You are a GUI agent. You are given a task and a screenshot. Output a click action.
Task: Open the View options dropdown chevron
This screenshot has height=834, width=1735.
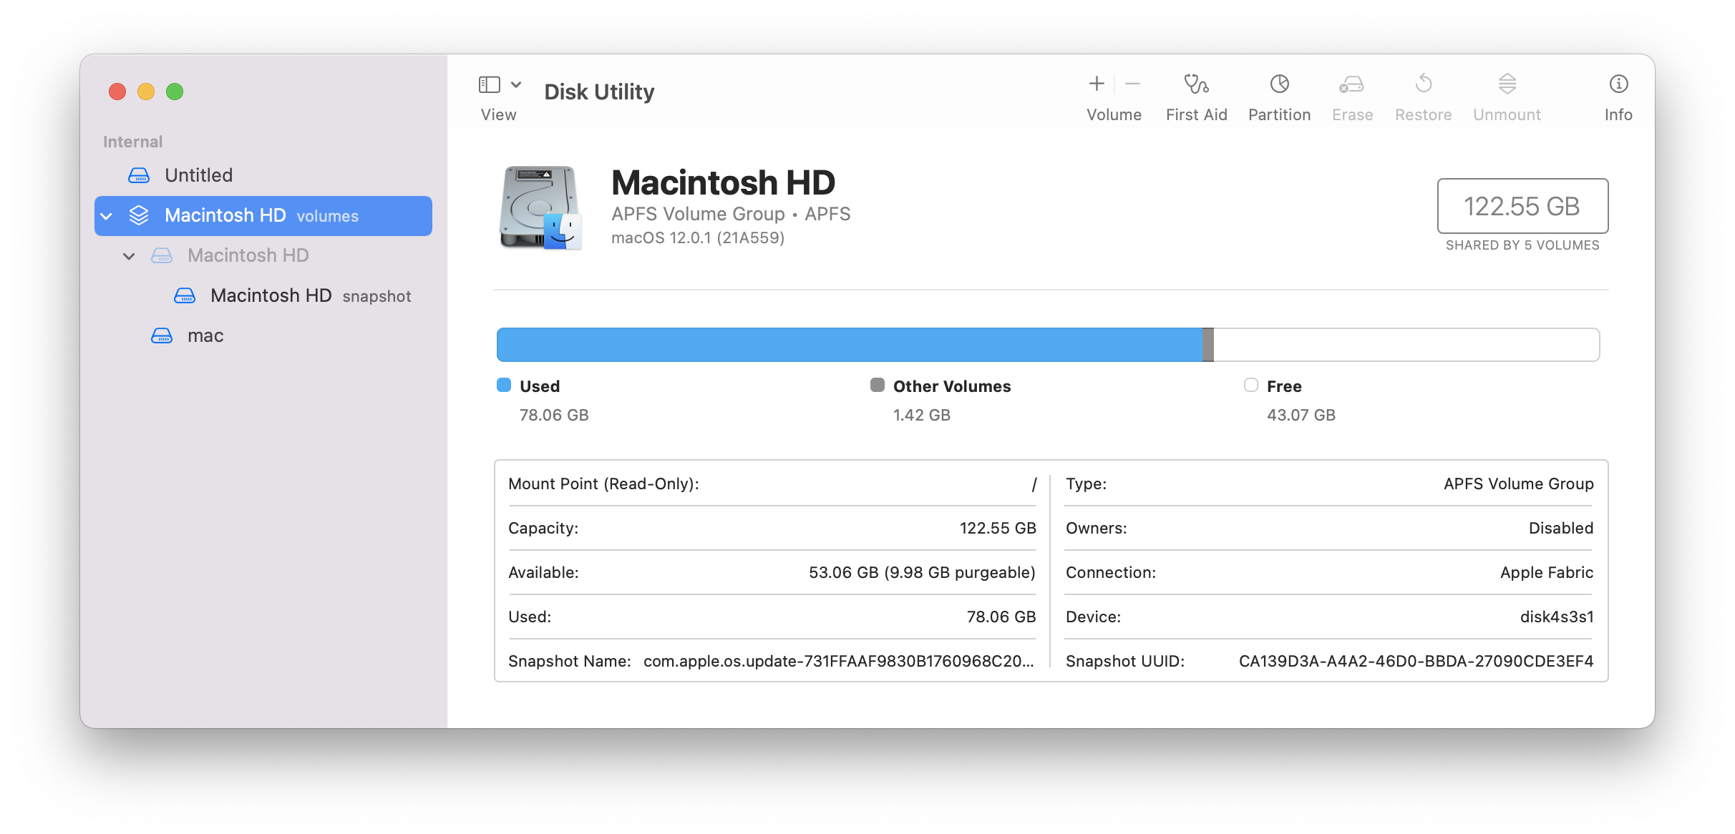click(516, 85)
